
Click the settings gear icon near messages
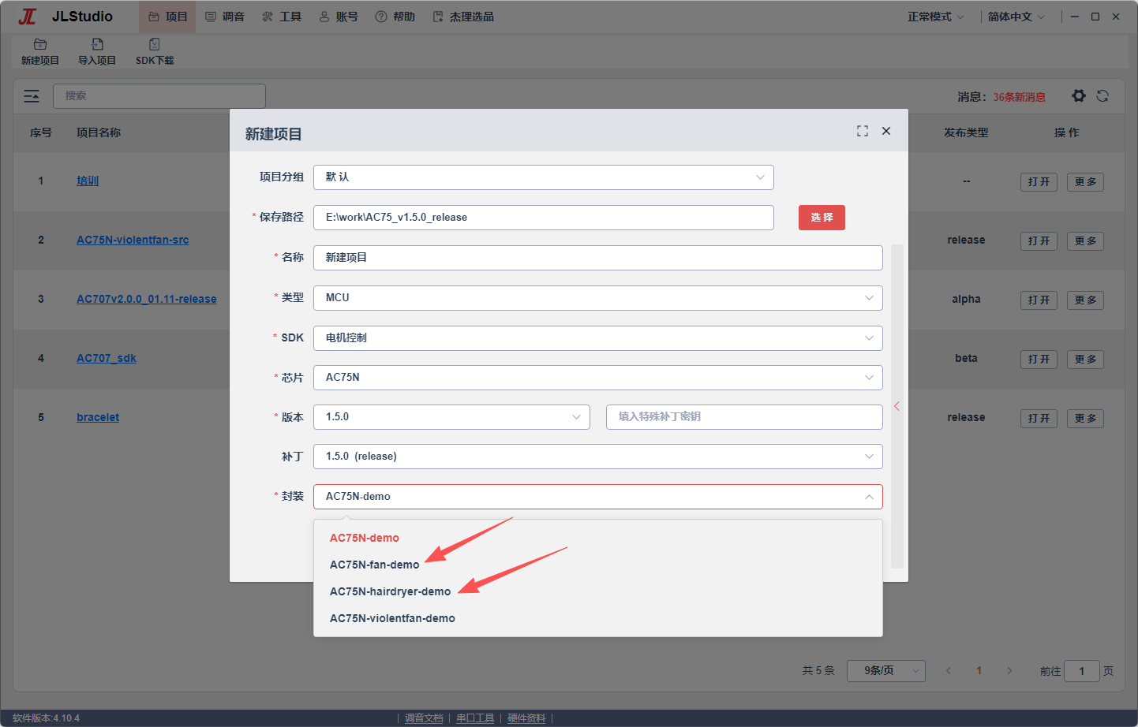[x=1079, y=95]
